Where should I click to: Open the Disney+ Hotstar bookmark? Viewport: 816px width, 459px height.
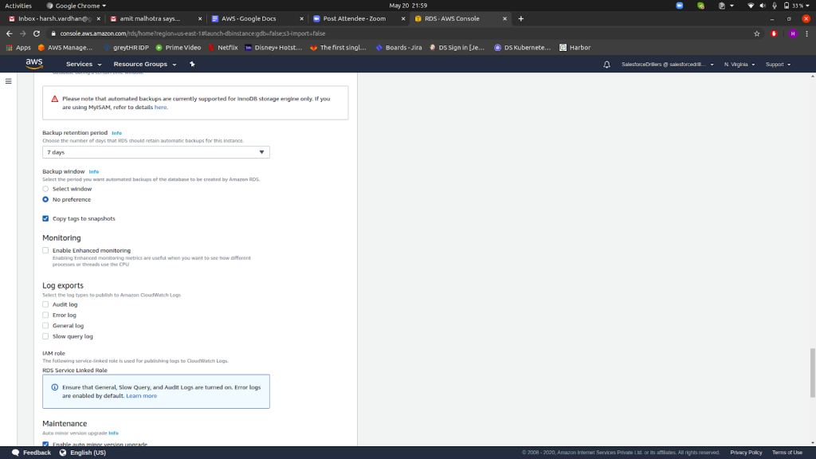(x=273, y=47)
